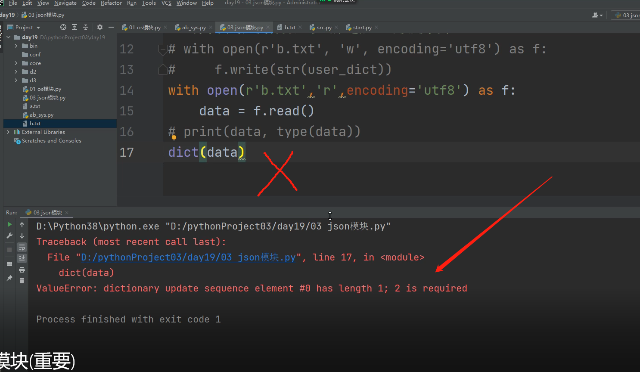Click the ValueError message line
The height and width of the screenshot is (372, 640).
click(x=252, y=288)
